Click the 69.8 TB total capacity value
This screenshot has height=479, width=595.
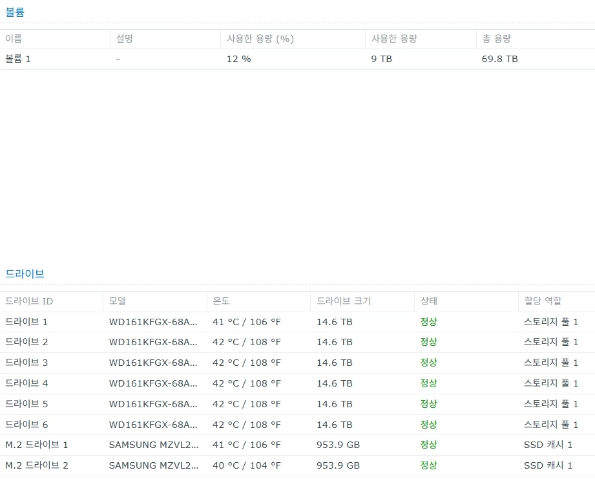(x=500, y=59)
